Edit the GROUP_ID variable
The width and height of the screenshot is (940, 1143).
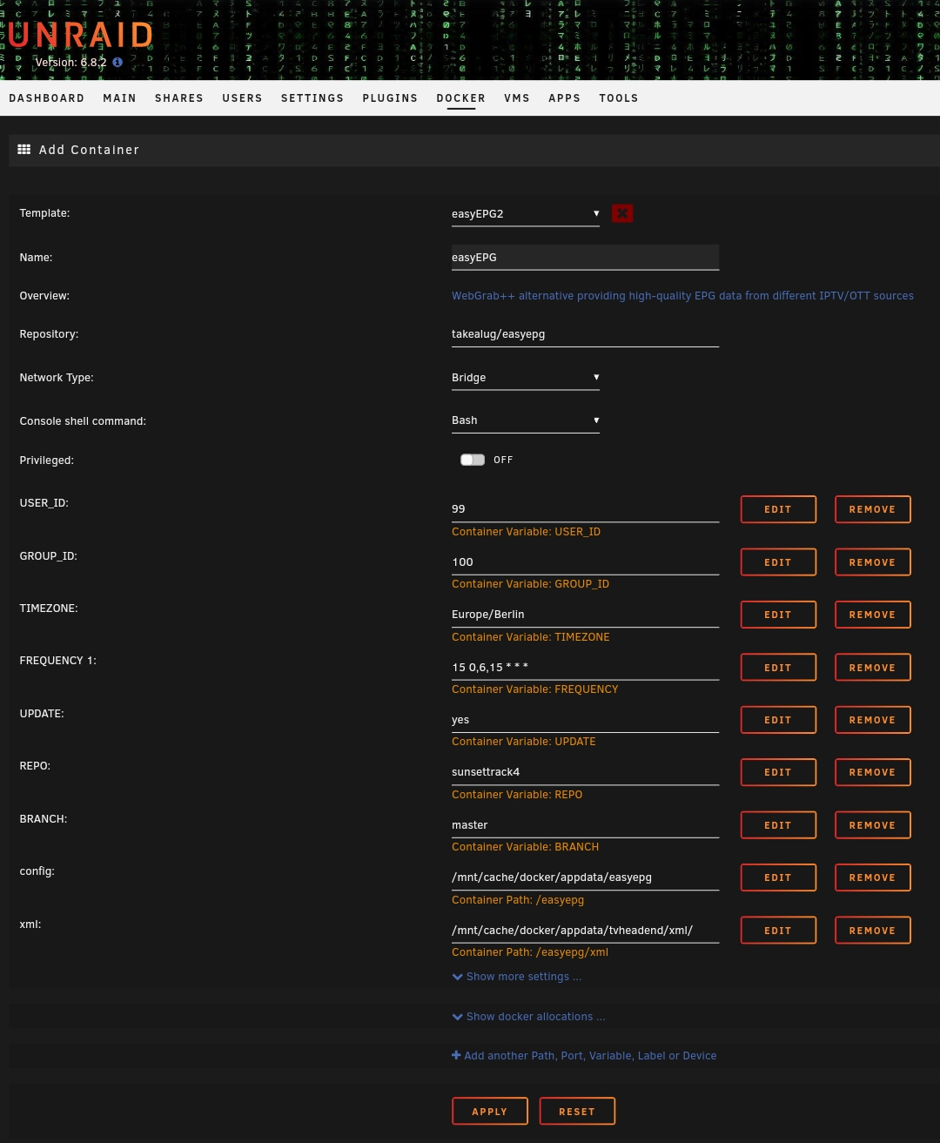(778, 562)
